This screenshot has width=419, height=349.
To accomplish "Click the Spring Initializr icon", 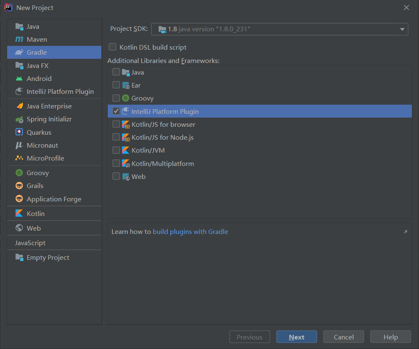I will pyautogui.click(x=19, y=119).
